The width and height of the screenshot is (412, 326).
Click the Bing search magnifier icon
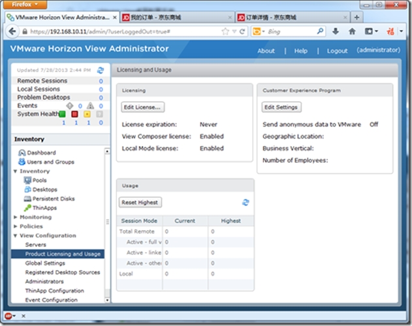(320, 31)
